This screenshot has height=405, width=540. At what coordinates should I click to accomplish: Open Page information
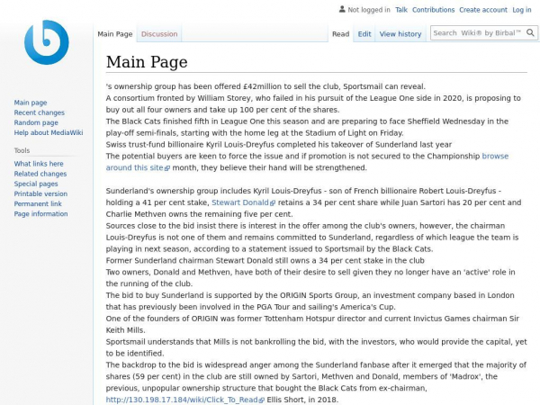(41, 213)
